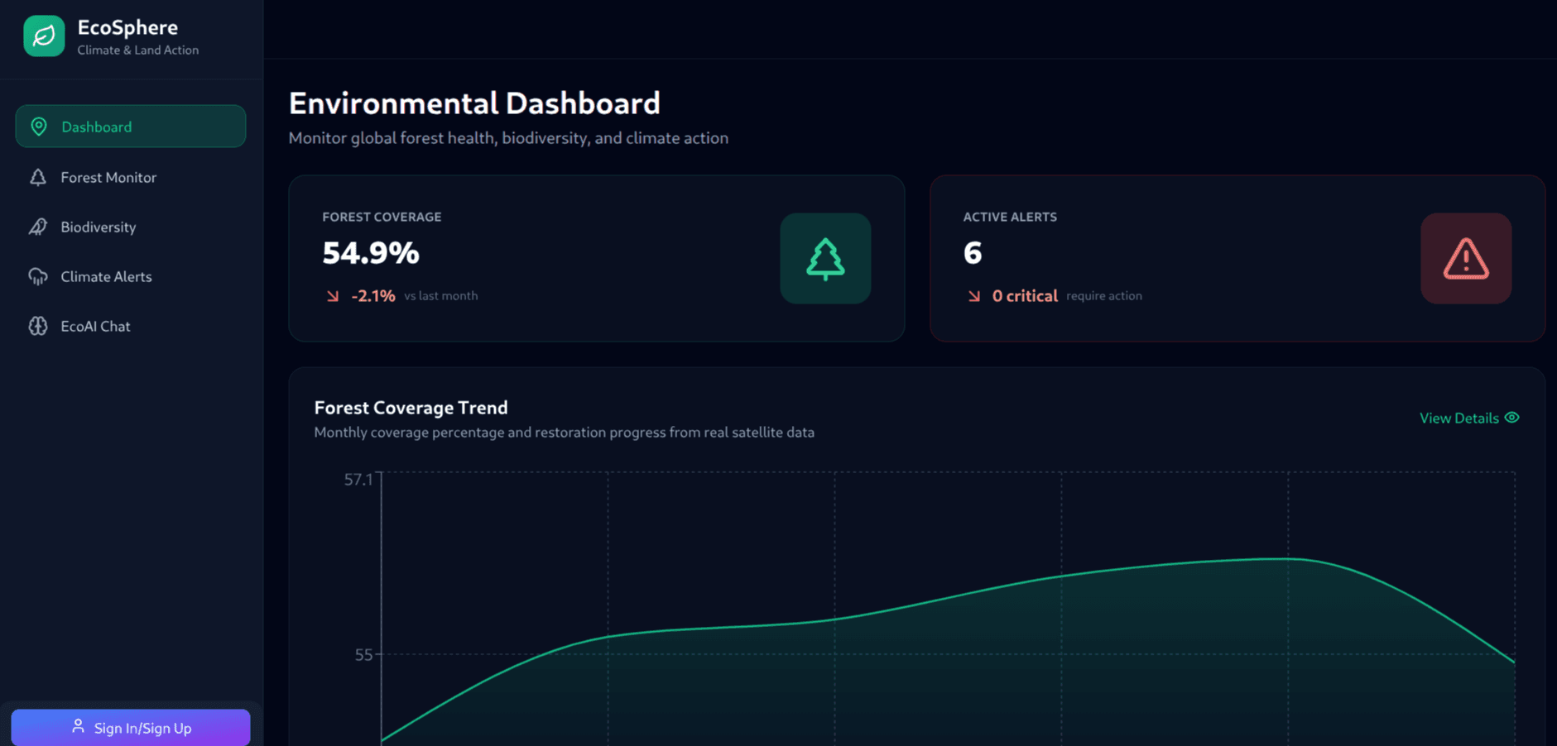
Task: Click the map pin icon beside Dashboard
Action: pos(39,127)
